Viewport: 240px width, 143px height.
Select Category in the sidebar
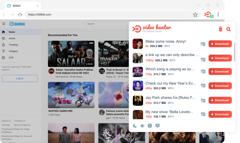[21, 51]
